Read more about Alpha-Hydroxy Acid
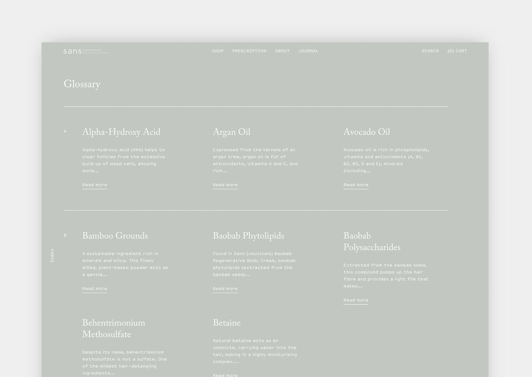 (x=95, y=185)
